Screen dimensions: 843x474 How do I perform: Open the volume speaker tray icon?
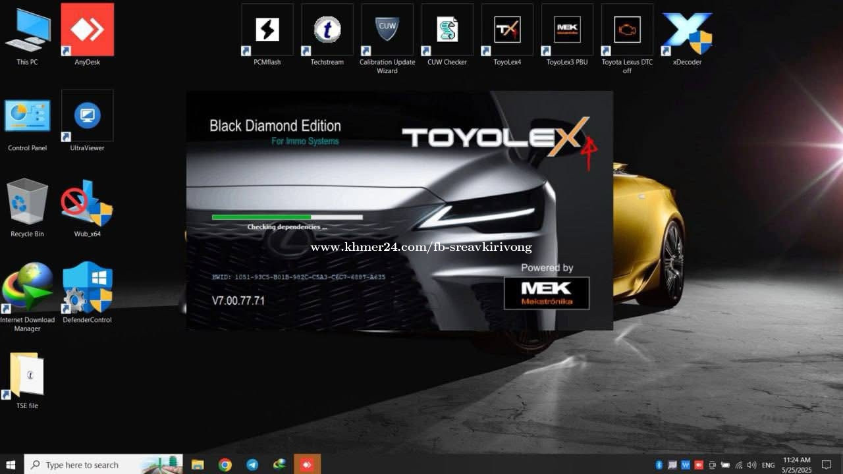[x=751, y=465]
